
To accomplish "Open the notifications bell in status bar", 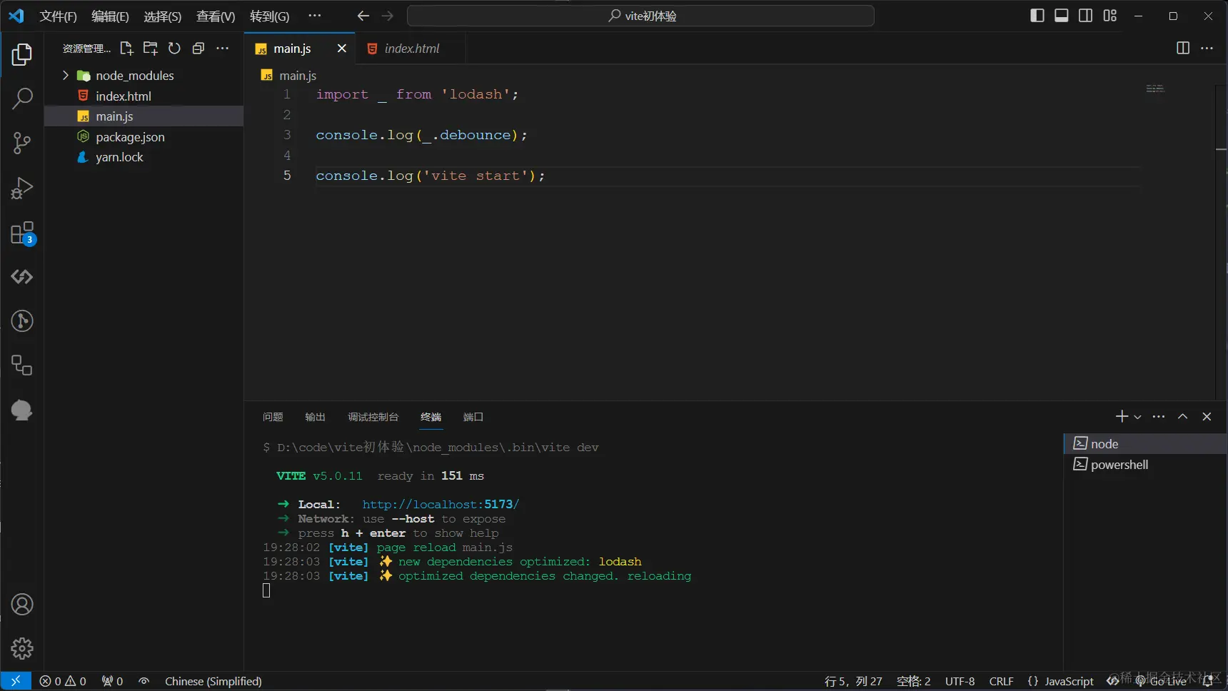I will tap(1208, 681).
